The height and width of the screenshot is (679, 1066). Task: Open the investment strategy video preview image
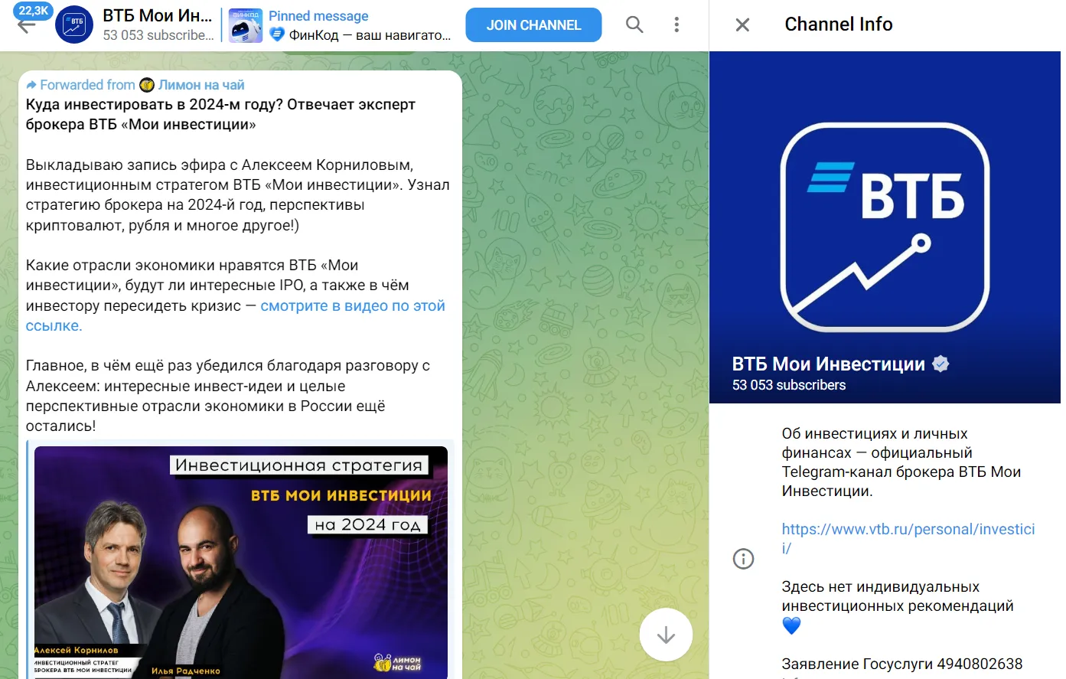[x=240, y=562]
